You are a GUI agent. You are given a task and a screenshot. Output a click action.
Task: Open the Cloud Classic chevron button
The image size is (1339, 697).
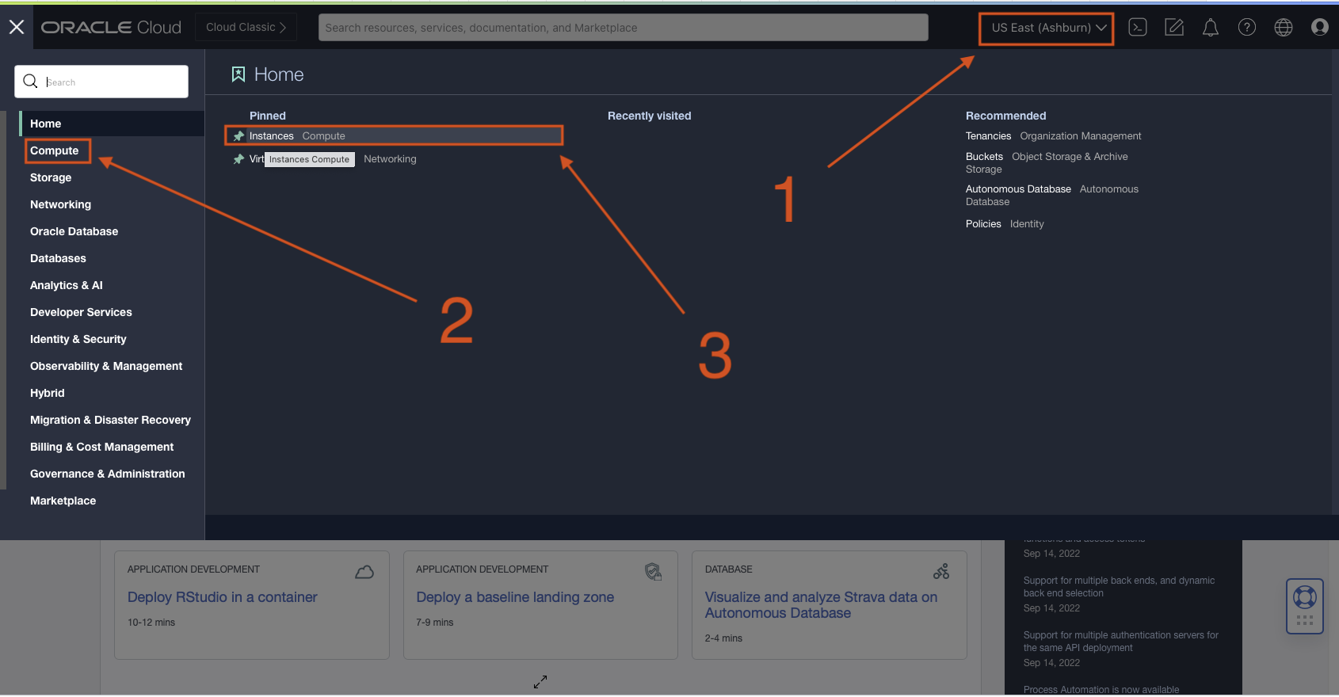[x=246, y=27]
